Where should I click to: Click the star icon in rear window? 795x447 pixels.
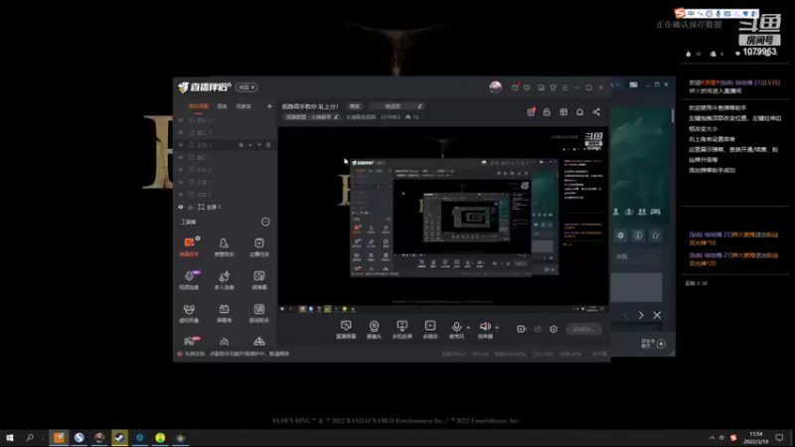coord(655,235)
